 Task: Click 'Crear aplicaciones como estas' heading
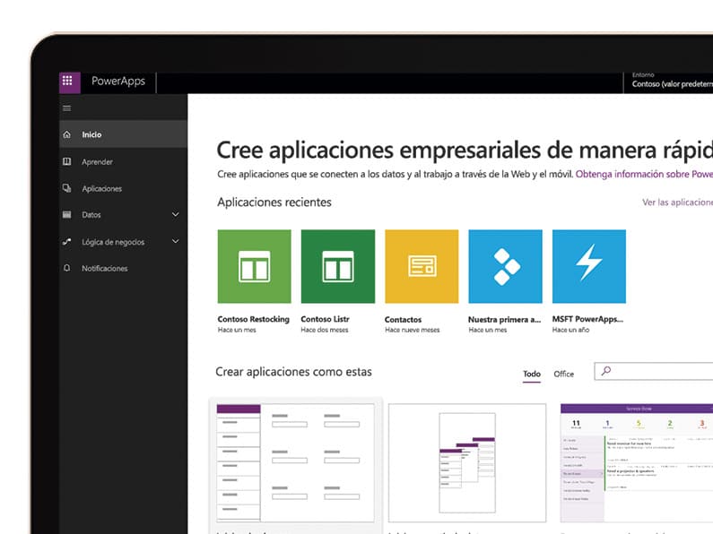click(294, 372)
